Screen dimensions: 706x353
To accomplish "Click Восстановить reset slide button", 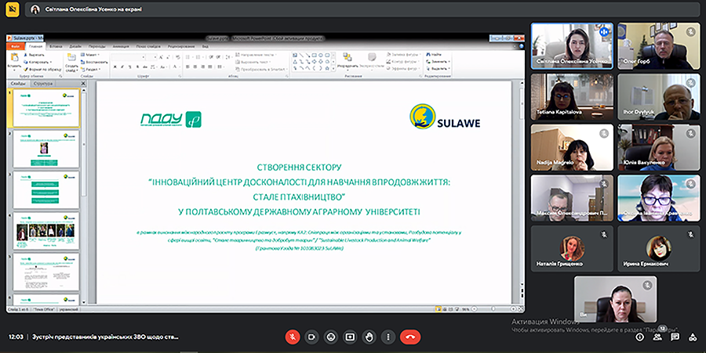I will point(94,62).
